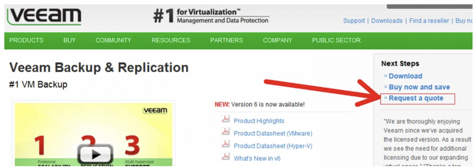Image resolution: width=475 pixels, height=168 pixels.
Task: Click the Download link under Next Steps
Action: [406, 76]
